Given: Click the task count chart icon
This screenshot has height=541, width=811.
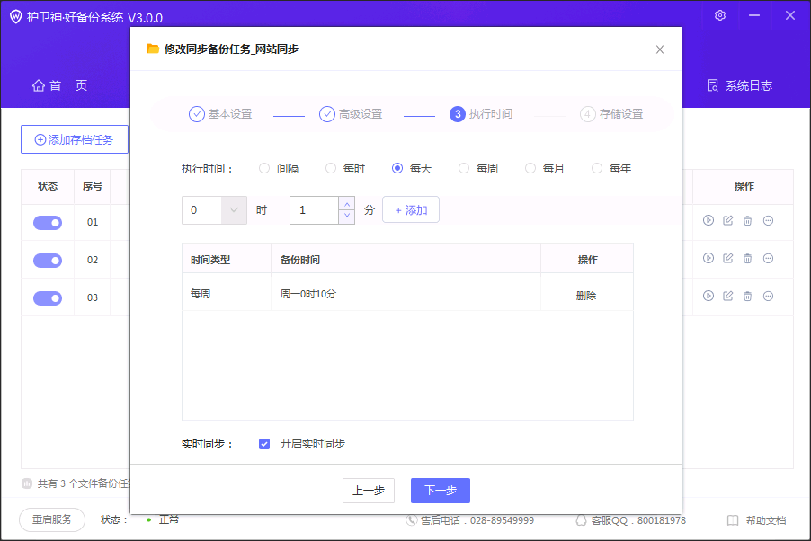Looking at the screenshot, I should [27, 483].
